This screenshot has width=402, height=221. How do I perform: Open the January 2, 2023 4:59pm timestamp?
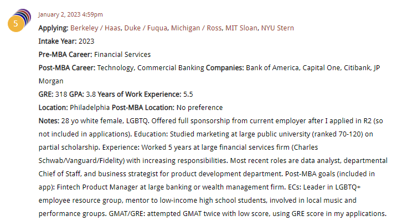tap(70, 14)
